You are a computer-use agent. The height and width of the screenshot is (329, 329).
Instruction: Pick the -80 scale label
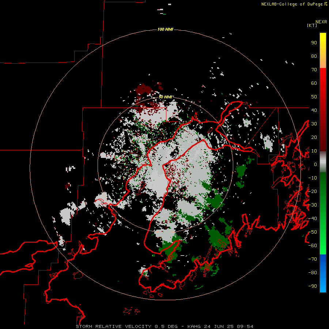[x=313, y=273]
